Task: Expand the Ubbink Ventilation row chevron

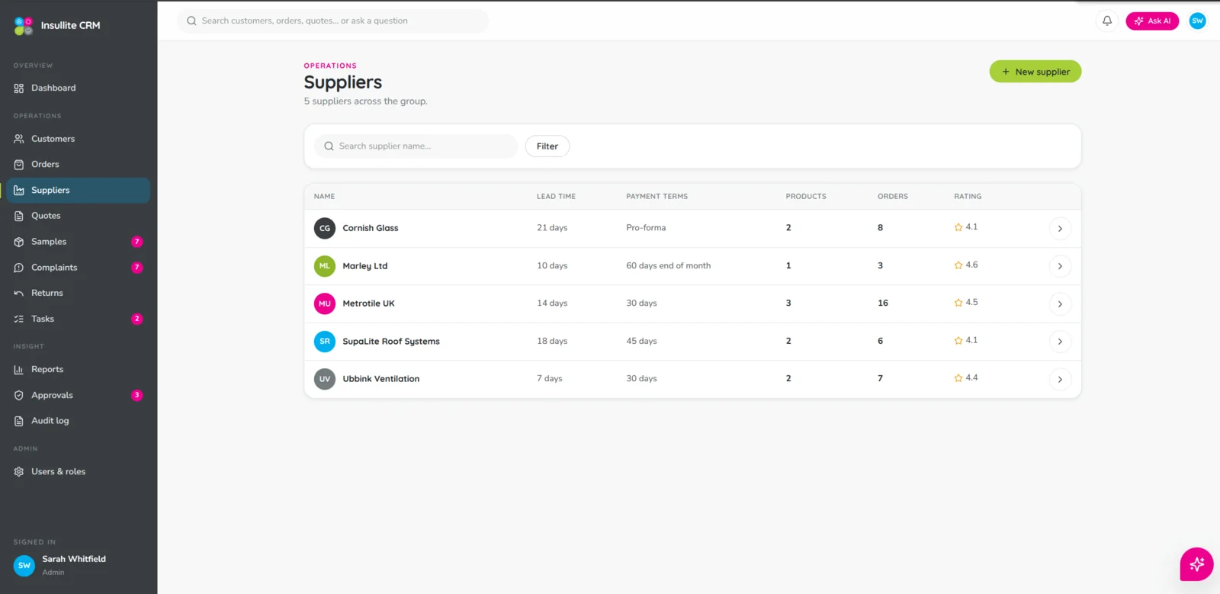Action: 1060,380
